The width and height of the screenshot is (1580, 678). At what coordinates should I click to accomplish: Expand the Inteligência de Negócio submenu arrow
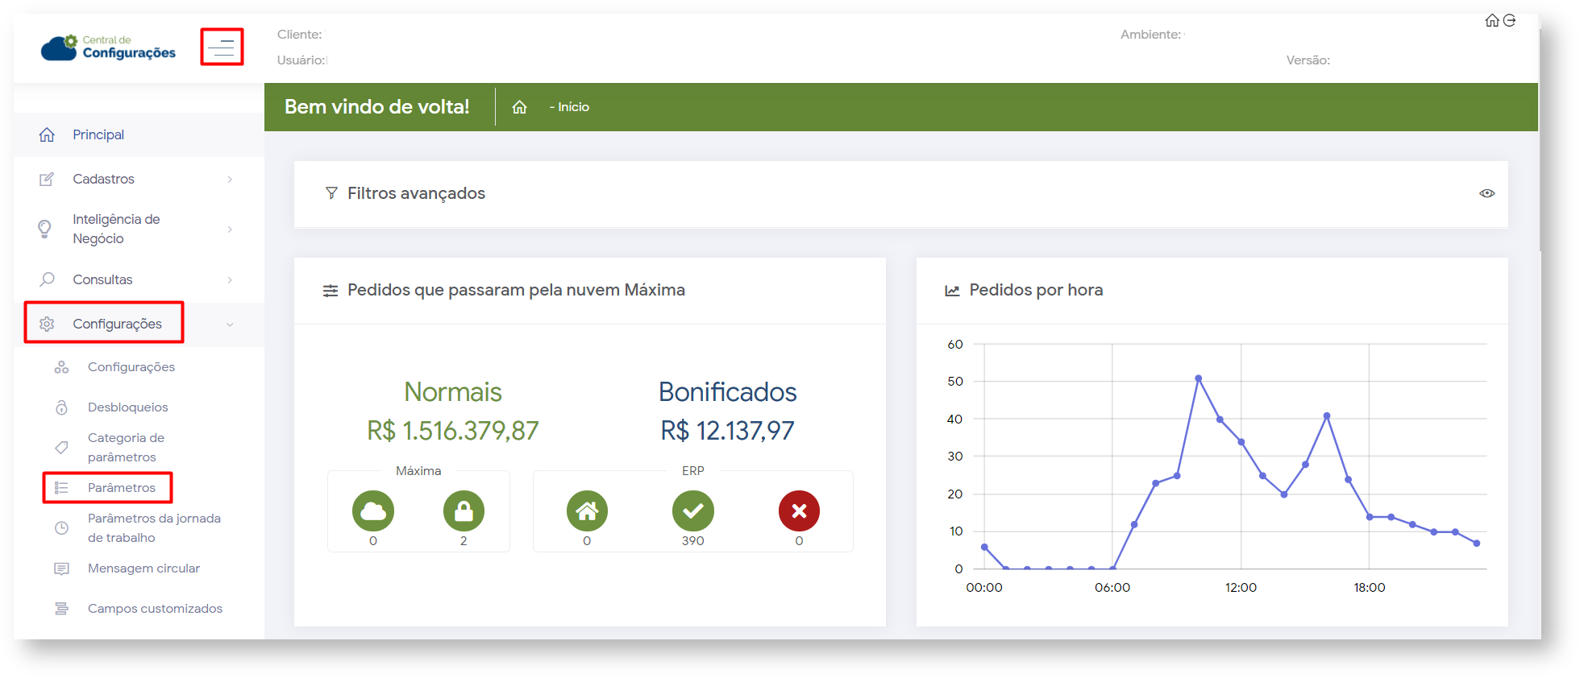(230, 229)
